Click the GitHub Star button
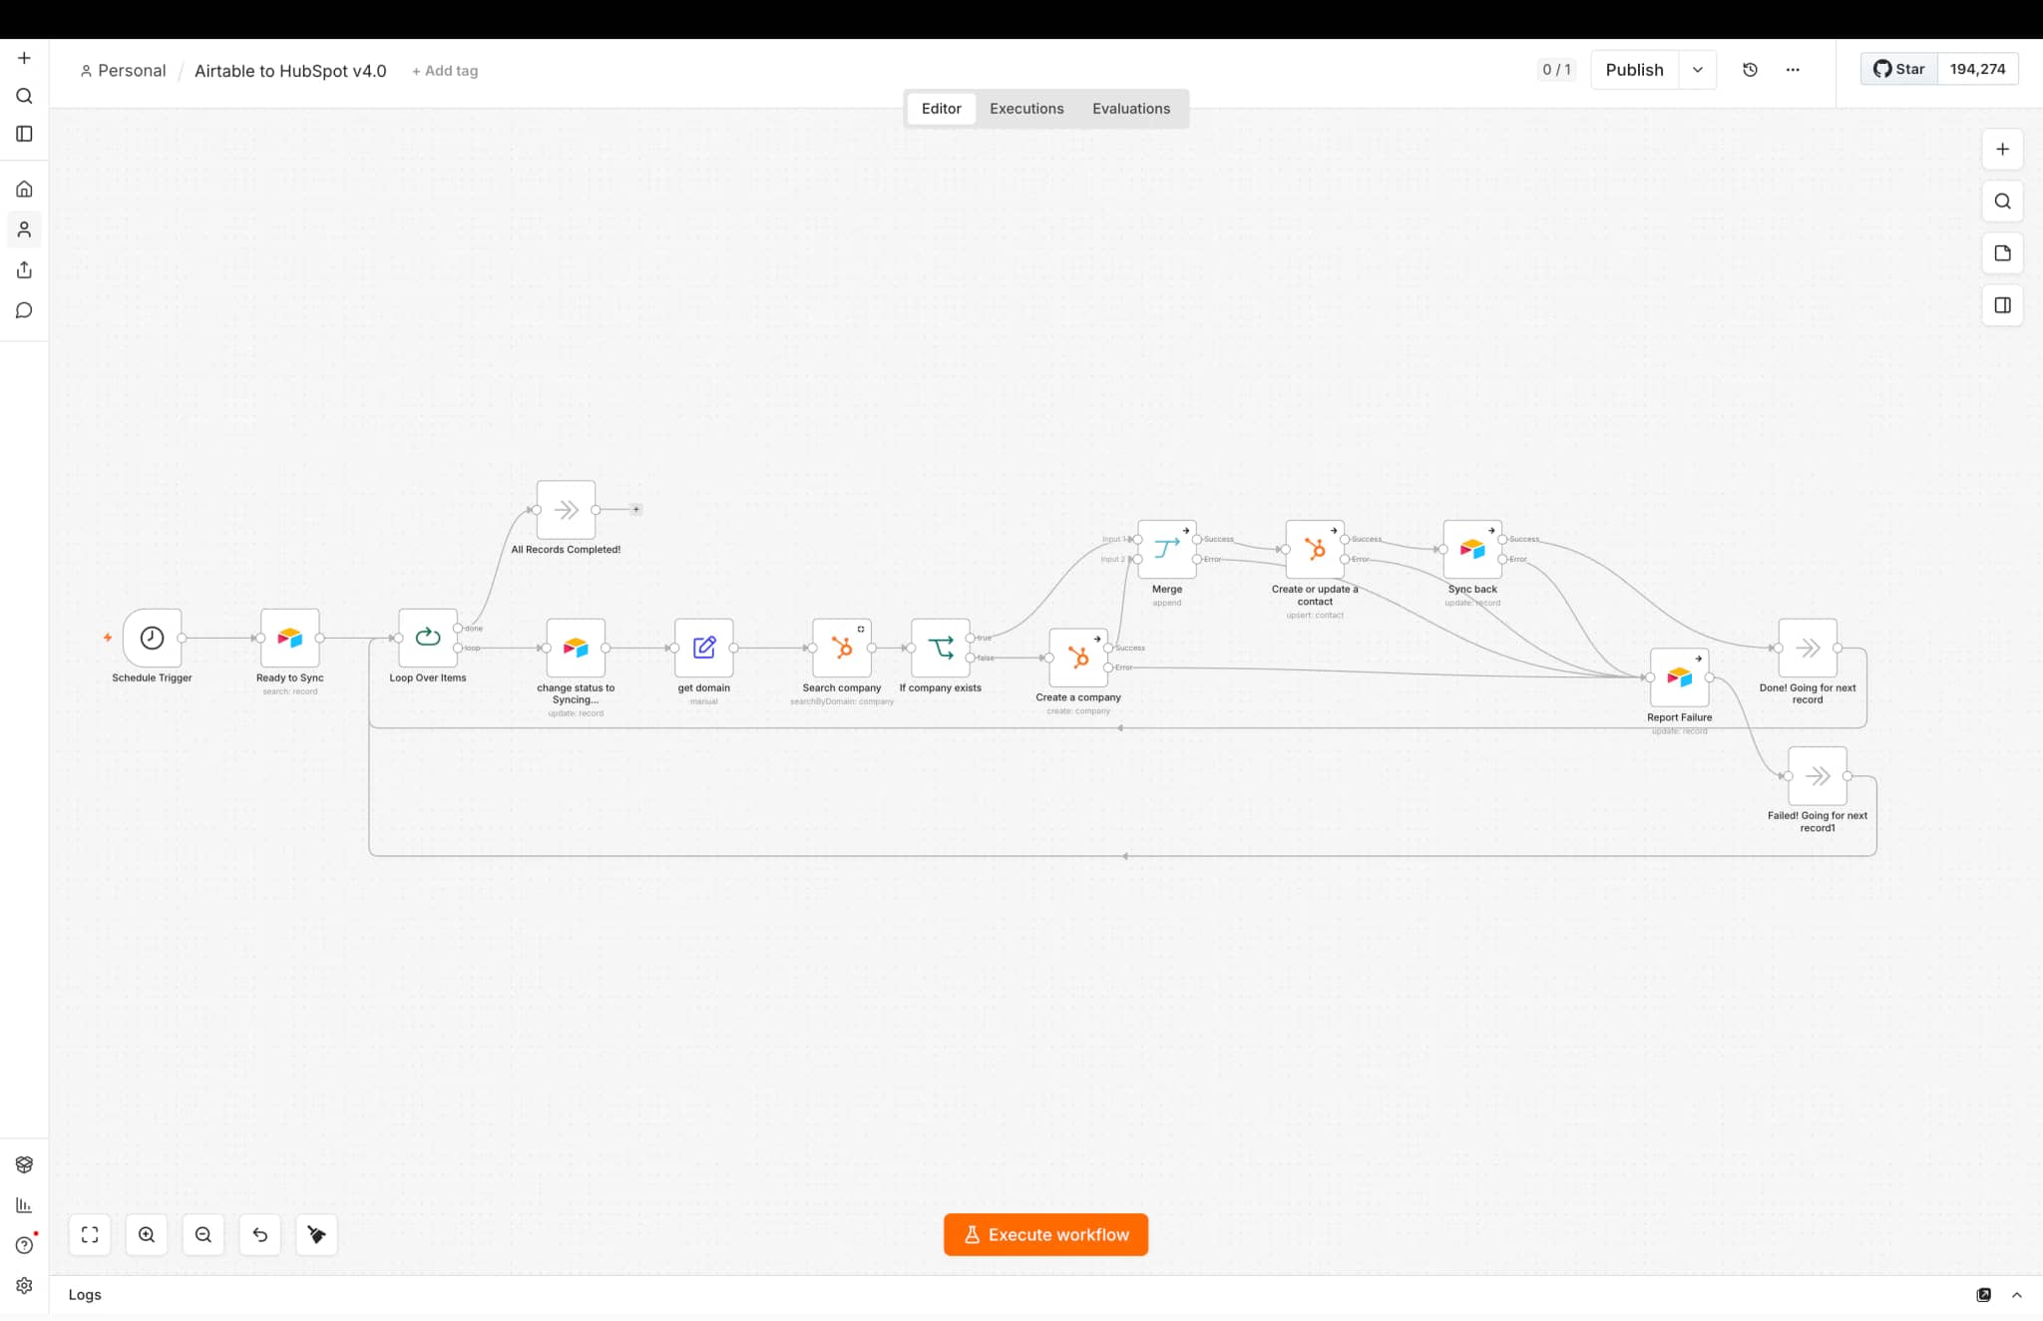 (x=1899, y=69)
